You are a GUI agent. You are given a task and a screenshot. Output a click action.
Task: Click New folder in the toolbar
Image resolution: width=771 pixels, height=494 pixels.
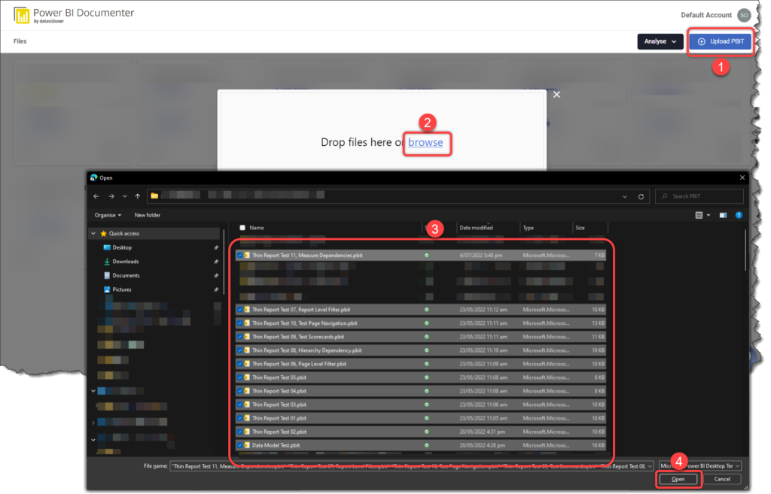(147, 215)
